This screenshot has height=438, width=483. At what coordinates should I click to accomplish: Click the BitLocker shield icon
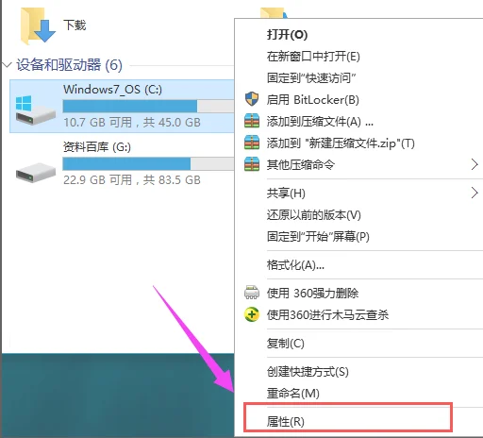tap(252, 99)
